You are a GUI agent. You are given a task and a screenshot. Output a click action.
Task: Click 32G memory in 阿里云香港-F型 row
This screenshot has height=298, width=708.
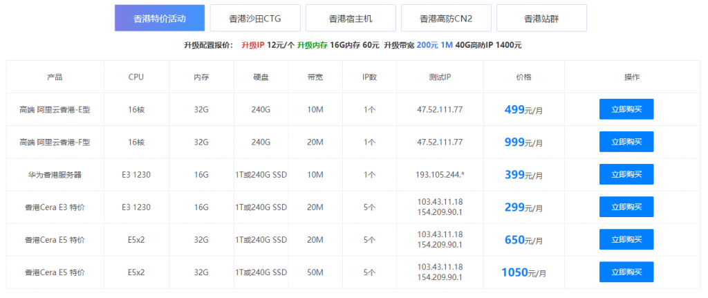[201, 142]
